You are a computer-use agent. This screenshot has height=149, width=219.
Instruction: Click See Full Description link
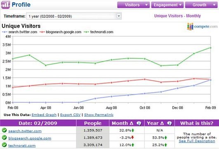[x=197, y=141]
